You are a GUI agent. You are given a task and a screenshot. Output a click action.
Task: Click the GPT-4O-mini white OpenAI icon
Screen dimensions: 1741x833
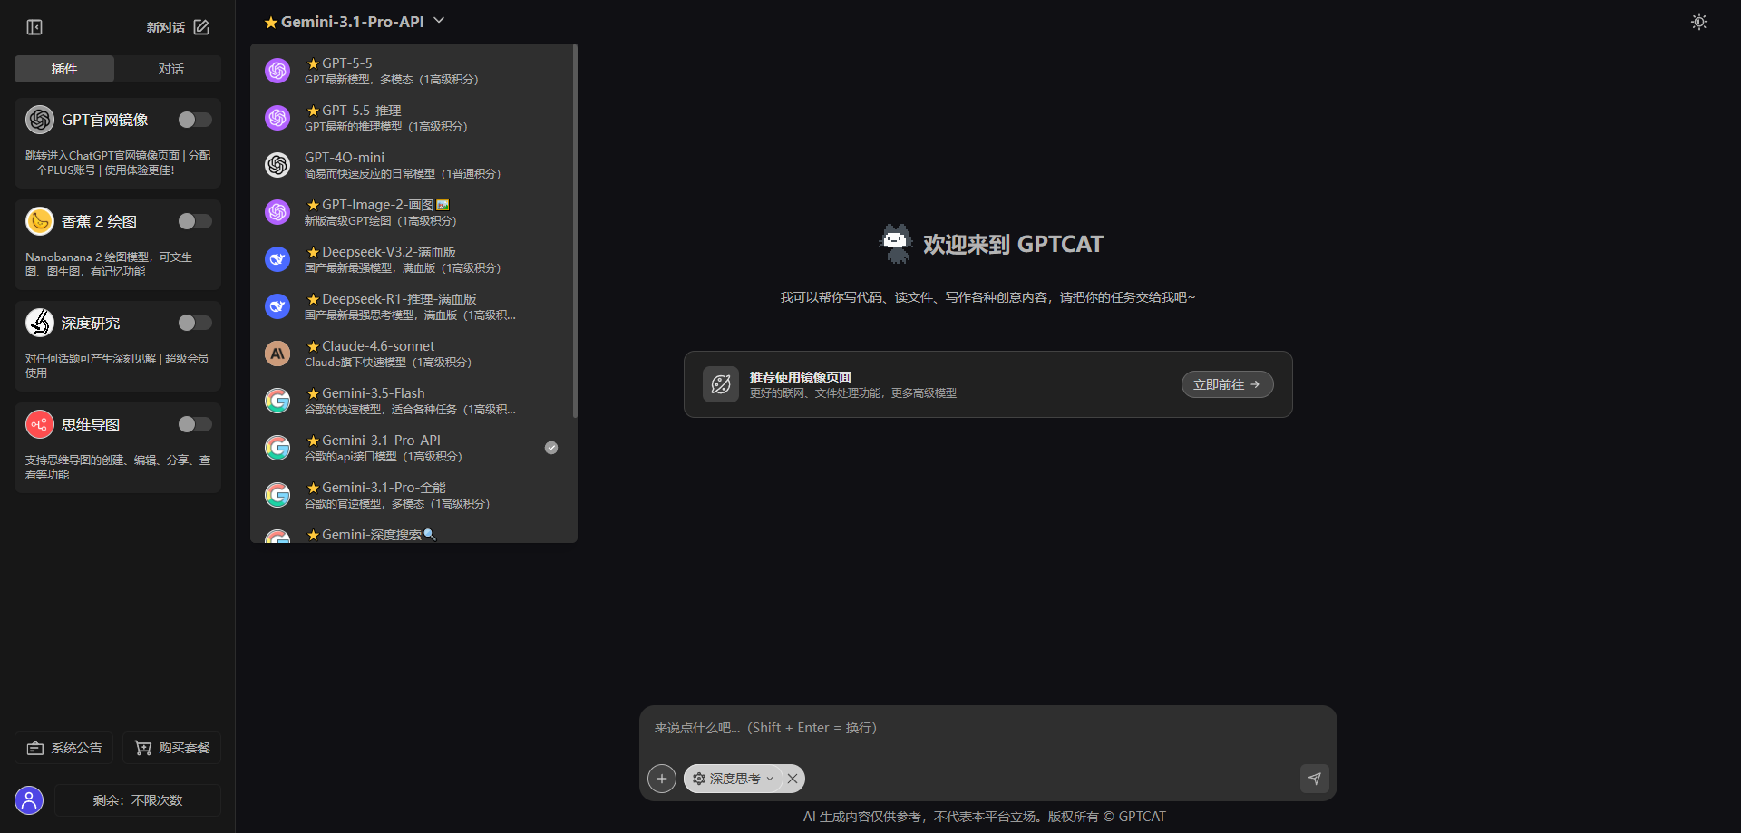pyautogui.click(x=277, y=165)
